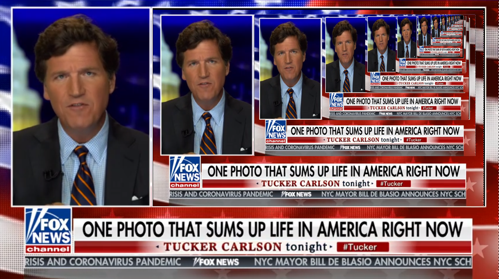The image size is (499, 279).
Task: Select the third-largest host video frame
Action: point(290,68)
